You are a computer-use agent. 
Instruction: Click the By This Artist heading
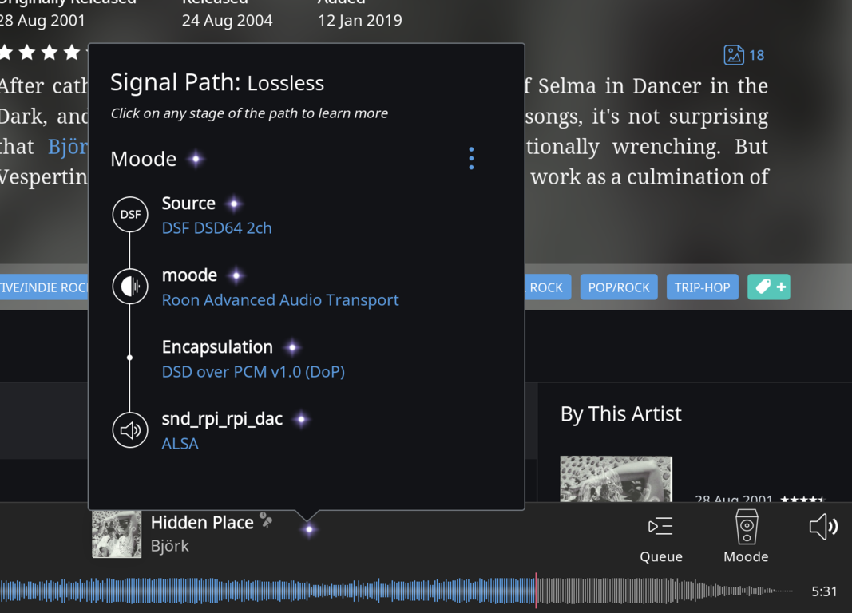point(620,413)
